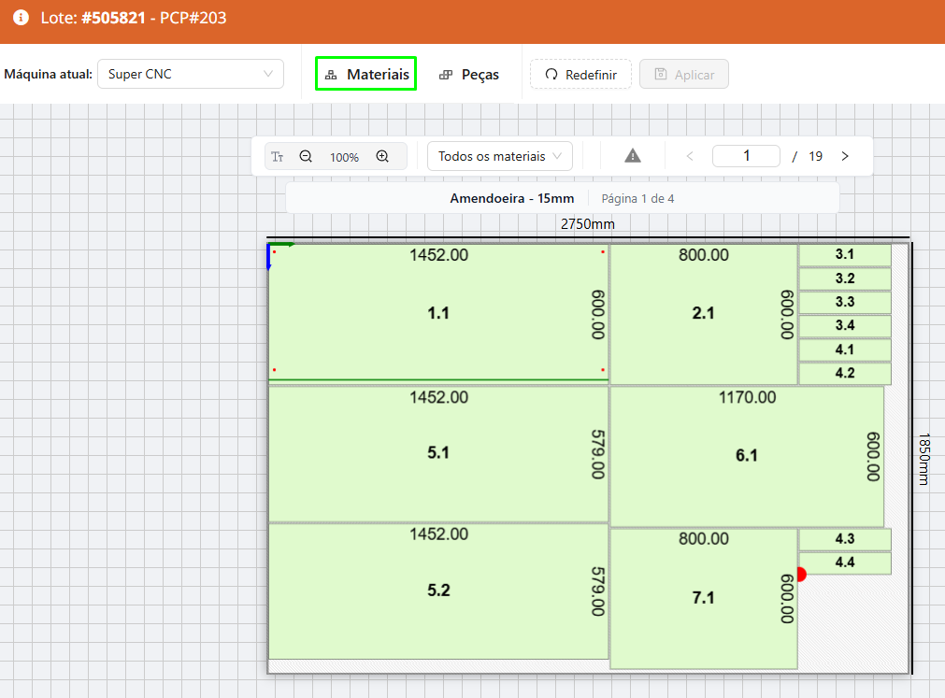
Task: Select small piece 4.2
Action: point(845,373)
